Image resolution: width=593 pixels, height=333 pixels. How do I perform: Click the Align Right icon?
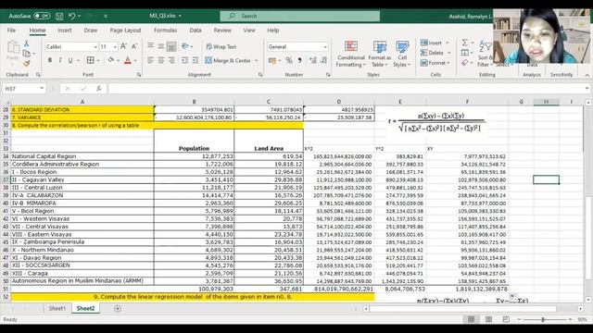pyautogui.click(x=171, y=60)
